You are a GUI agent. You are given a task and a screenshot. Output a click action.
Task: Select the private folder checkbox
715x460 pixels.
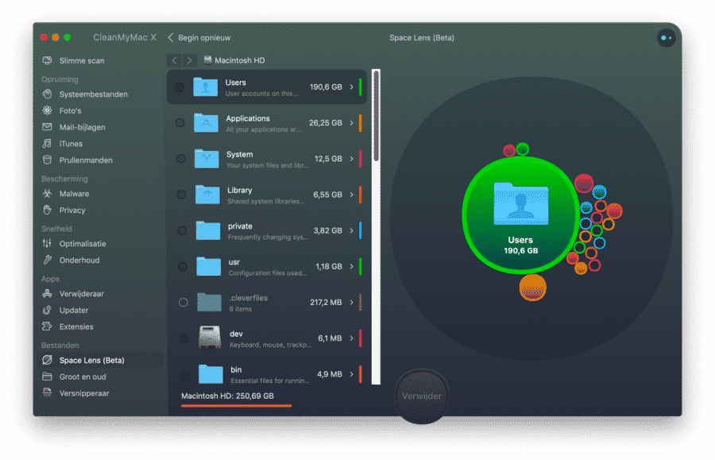(x=182, y=230)
